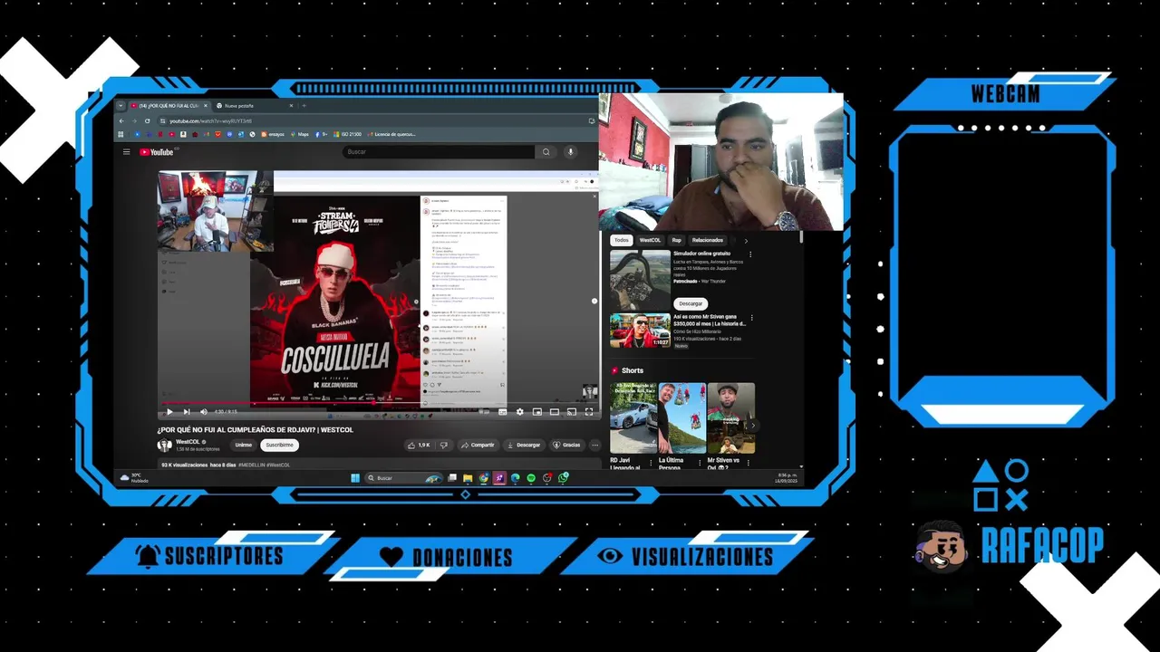Open the WestCOL channel avatar

pos(164,445)
